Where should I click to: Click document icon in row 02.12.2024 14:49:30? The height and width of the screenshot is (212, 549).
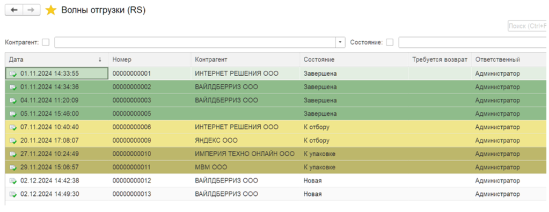[13, 194]
